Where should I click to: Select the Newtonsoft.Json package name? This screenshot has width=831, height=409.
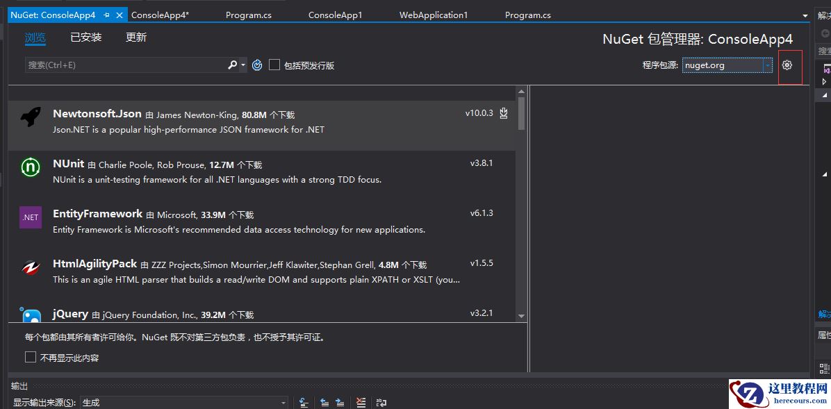coord(97,113)
